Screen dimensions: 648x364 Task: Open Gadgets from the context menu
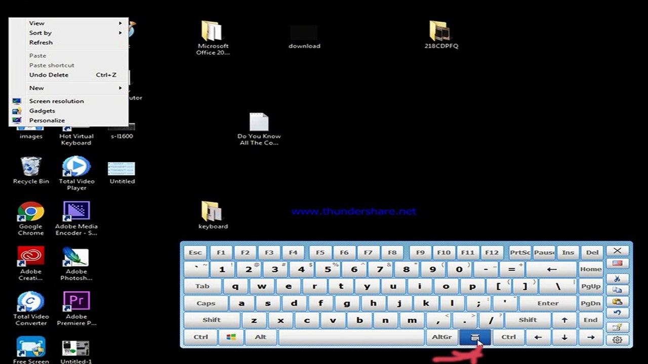(x=68, y=111)
